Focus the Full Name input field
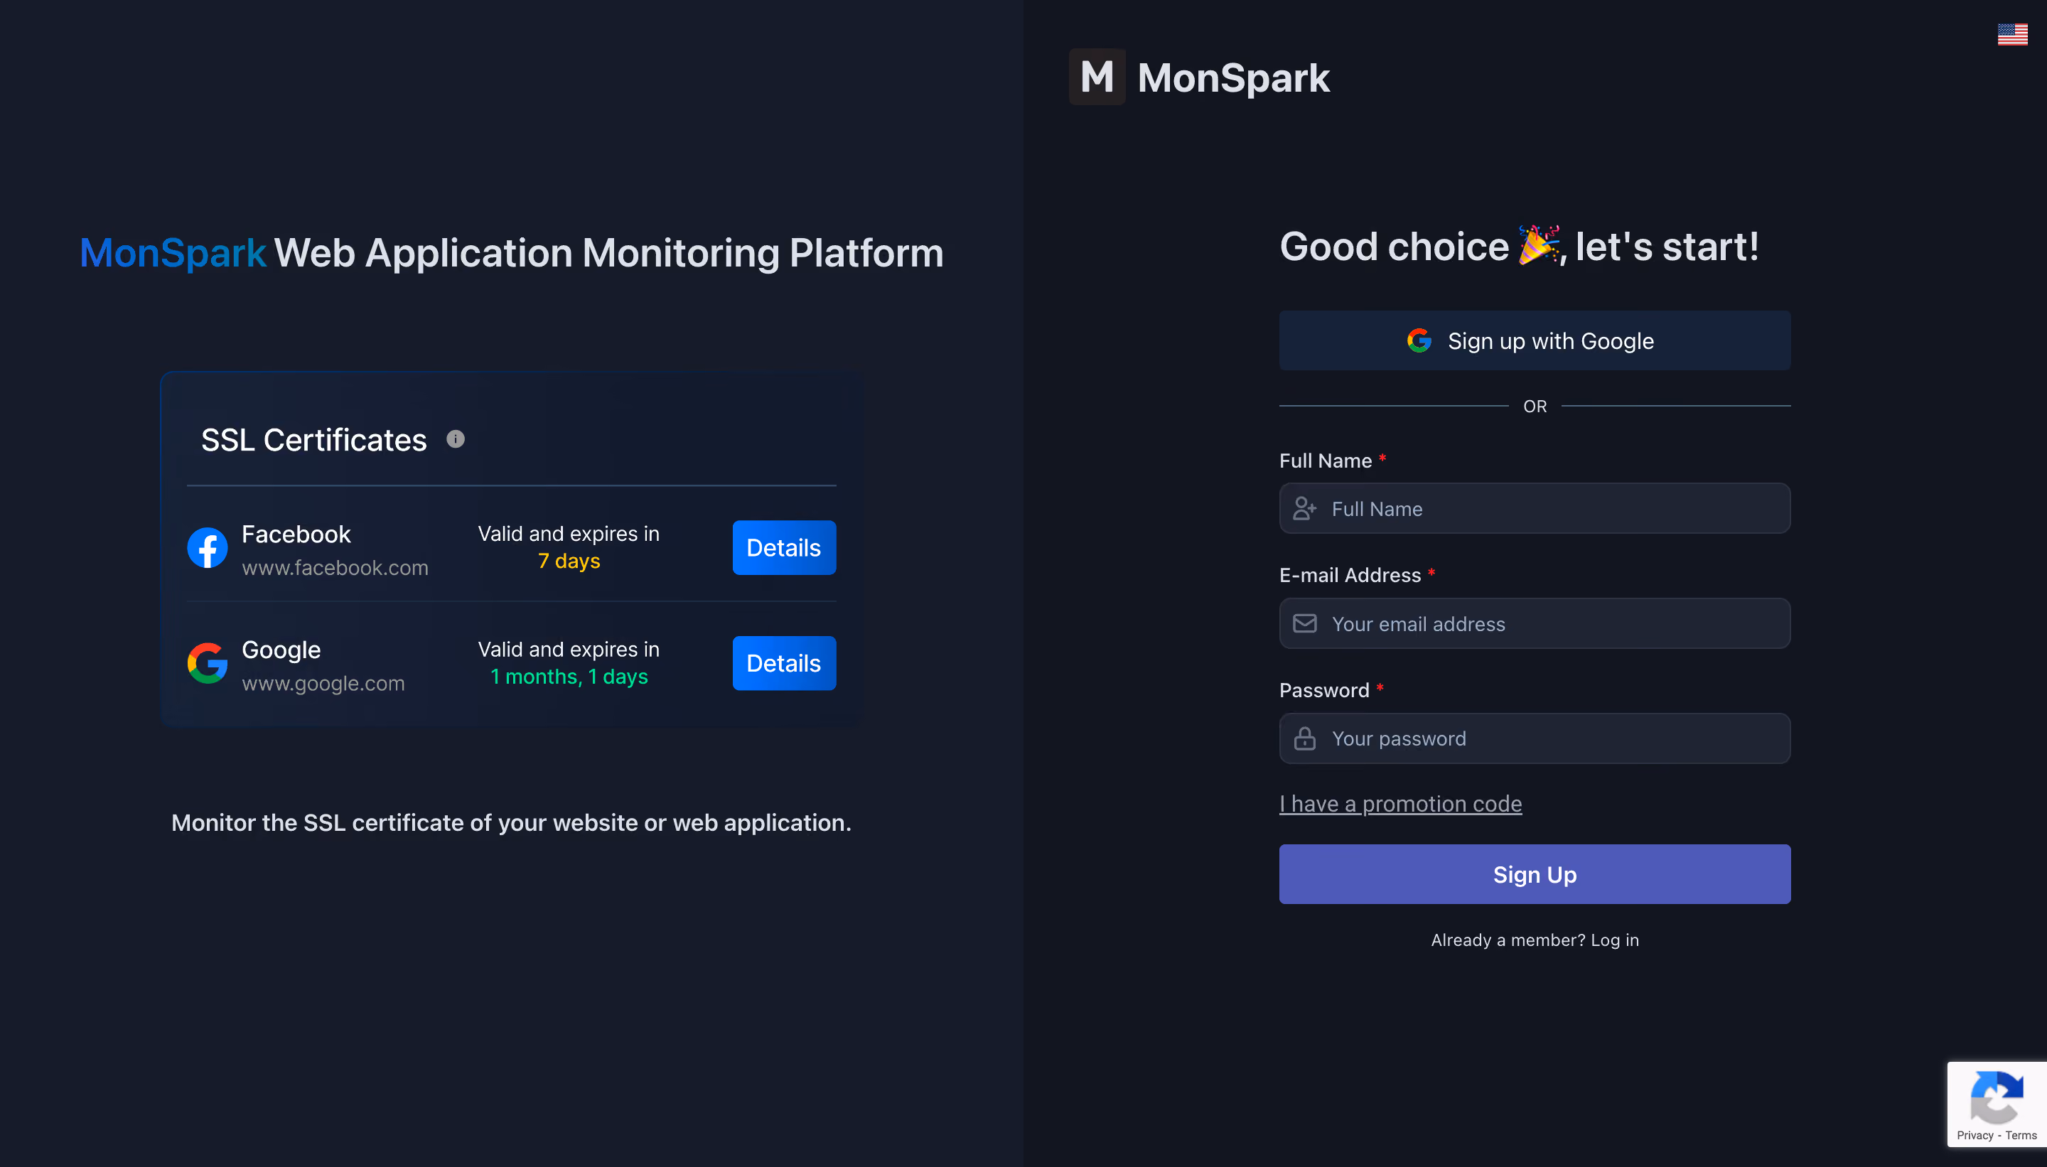Image resolution: width=2047 pixels, height=1167 pixels. (x=1534, y=508)
